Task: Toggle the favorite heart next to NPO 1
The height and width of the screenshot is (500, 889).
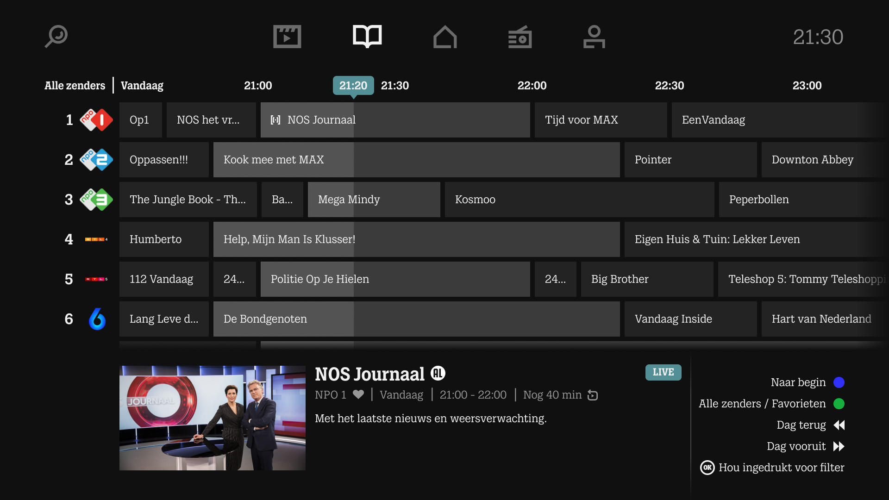Action: 358,394
